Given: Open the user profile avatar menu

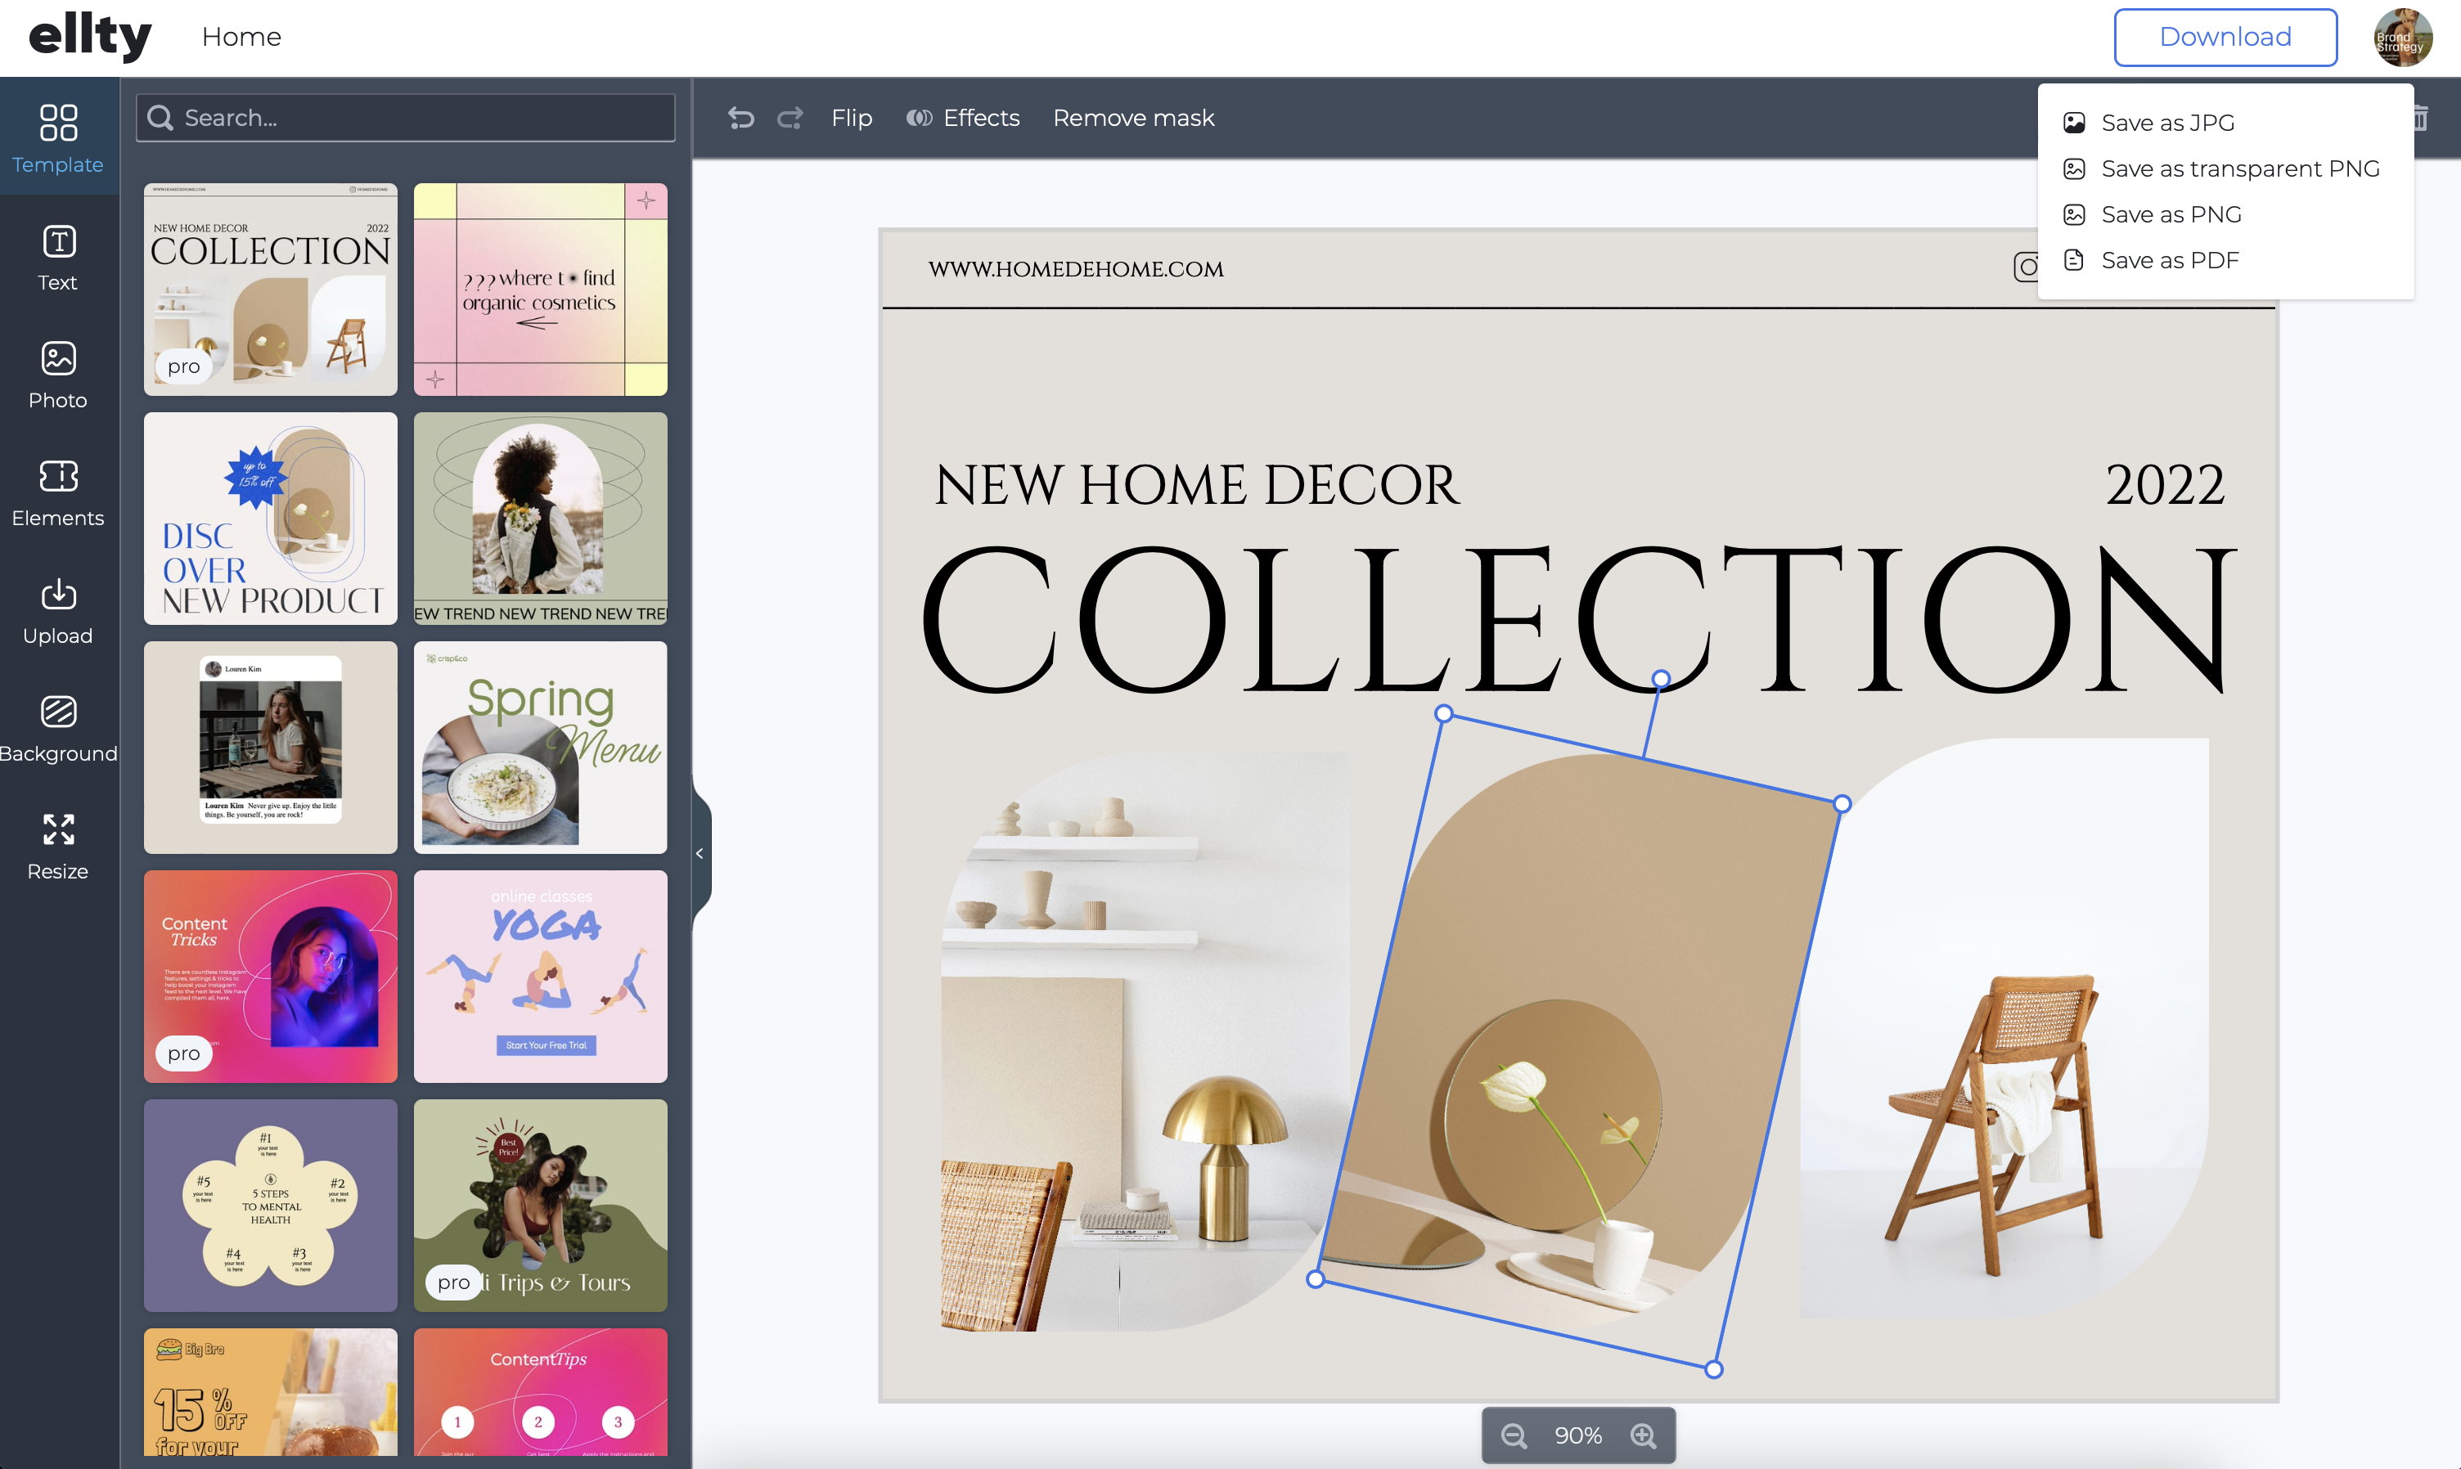Looking at the screenshot, I should tap(2401, 38).
